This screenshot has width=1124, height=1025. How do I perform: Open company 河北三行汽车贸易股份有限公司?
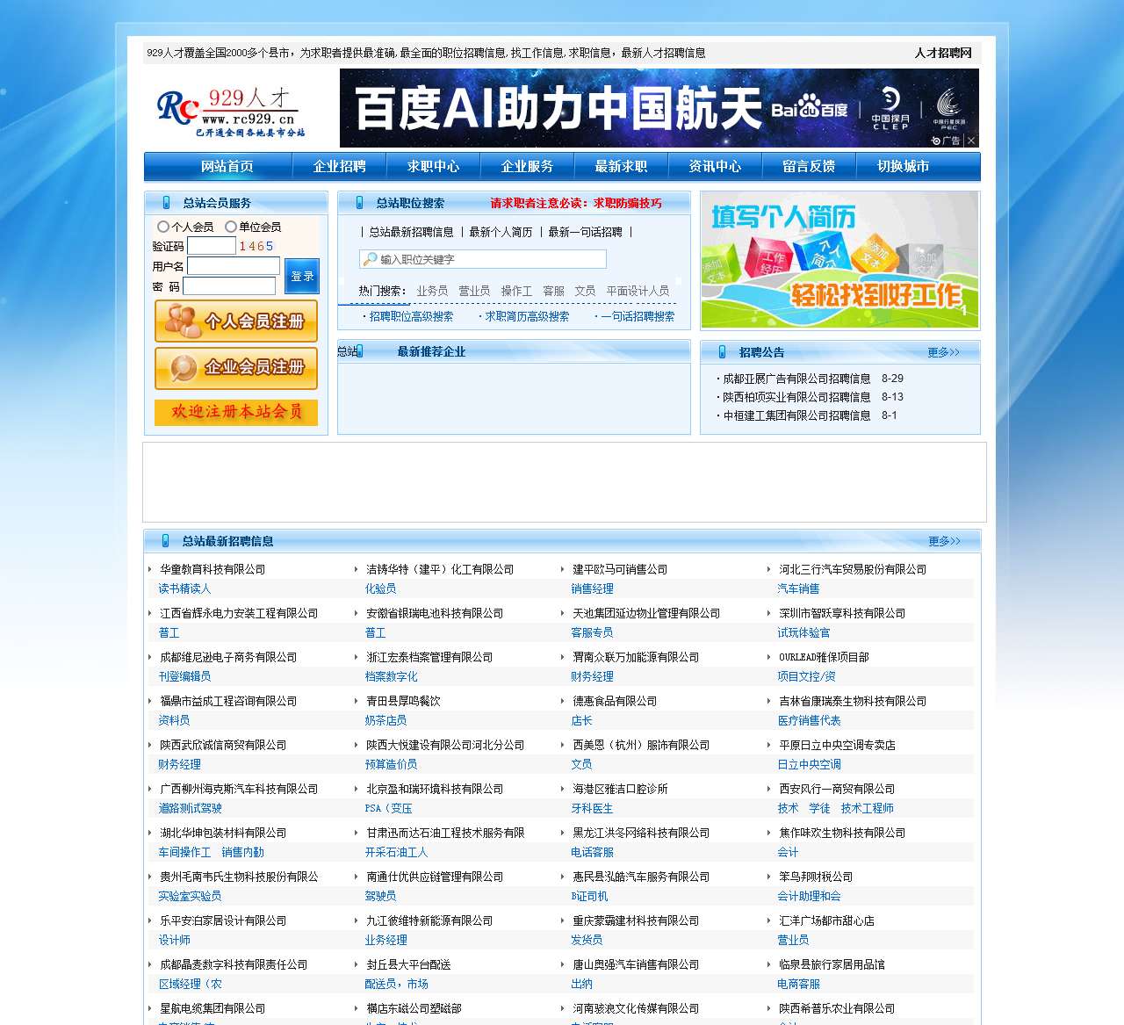(x=853, y=569)
